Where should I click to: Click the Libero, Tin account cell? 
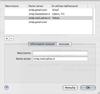[x=58, y=14]
